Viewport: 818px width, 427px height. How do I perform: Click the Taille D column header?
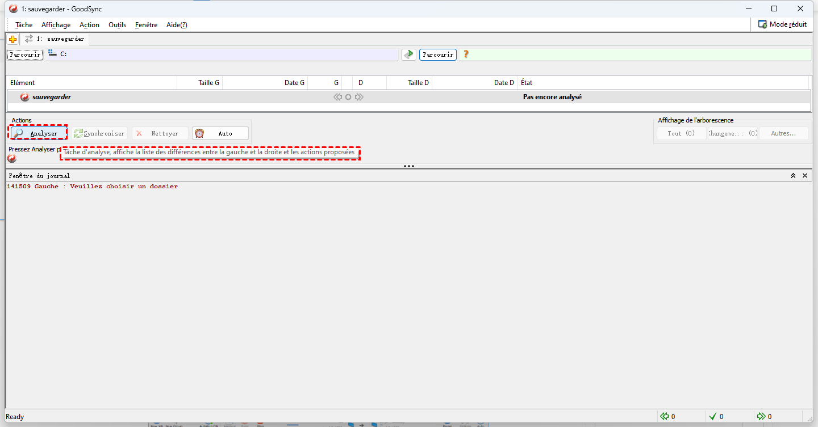410,83
